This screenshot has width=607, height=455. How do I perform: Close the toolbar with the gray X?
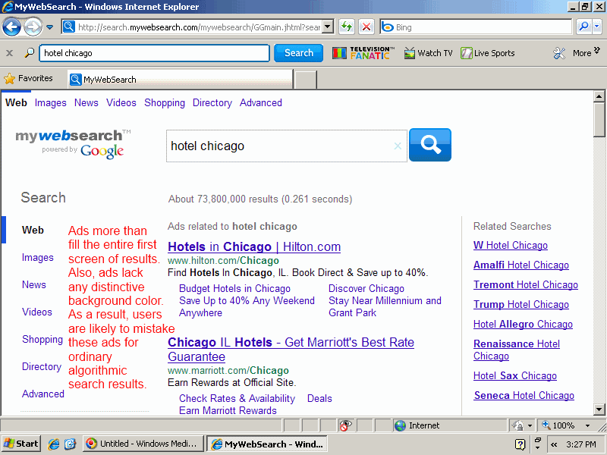pos(10,53)
